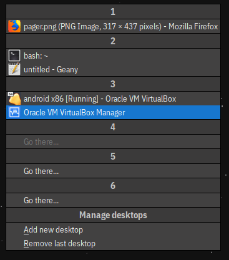Activate android x86 [Running] VirtualBox window
This screenshot has height=260, width=229.
pyautogui.click(x=113, y=99)
